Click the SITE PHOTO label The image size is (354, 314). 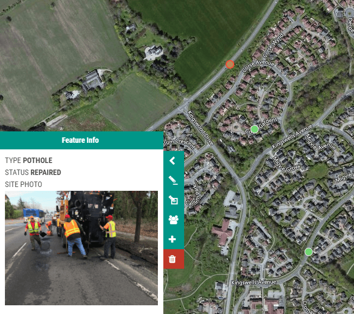(23, 184)
